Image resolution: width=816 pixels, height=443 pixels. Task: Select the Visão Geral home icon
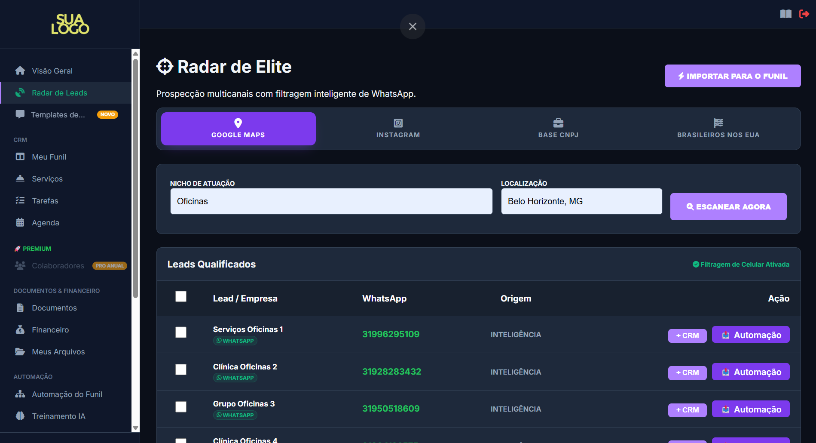pyautogui.click(x=20, y=71)
